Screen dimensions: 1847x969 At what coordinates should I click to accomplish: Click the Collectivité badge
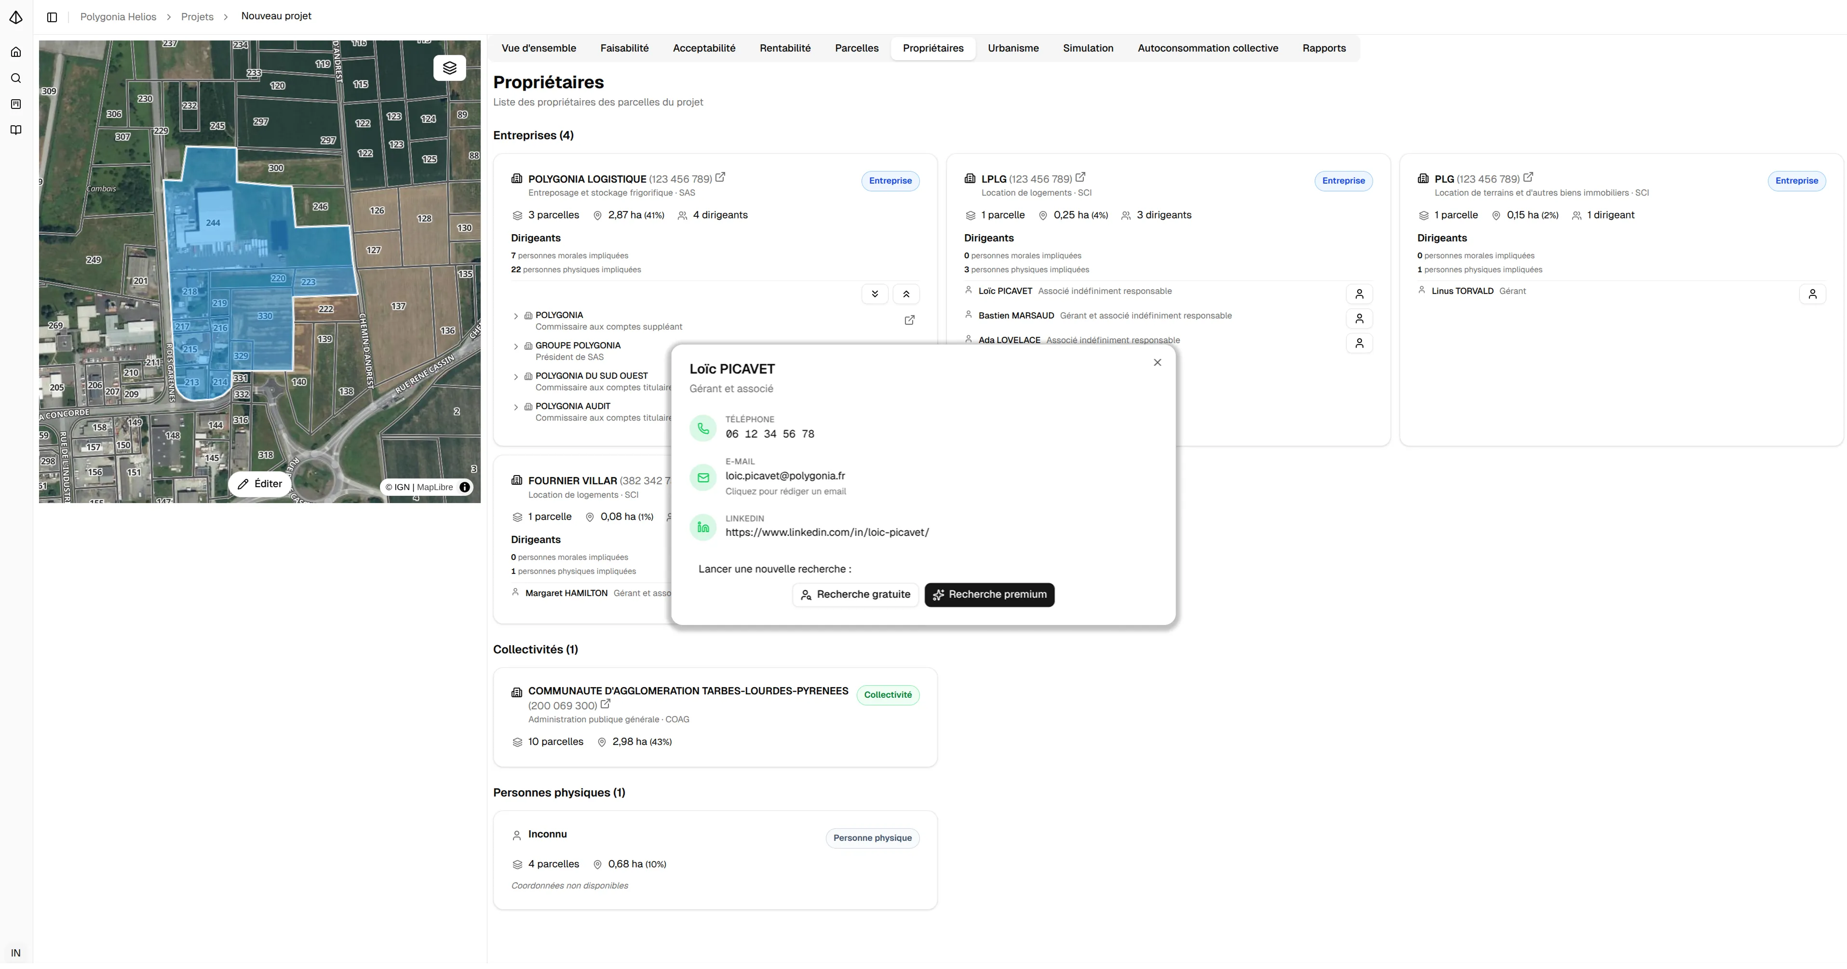tap(888, 695)
